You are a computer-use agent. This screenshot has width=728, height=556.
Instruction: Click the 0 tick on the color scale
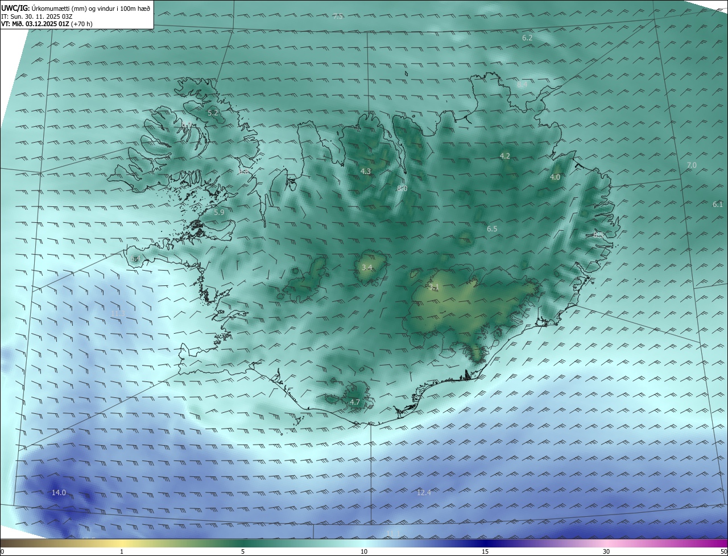coord(2,551)
